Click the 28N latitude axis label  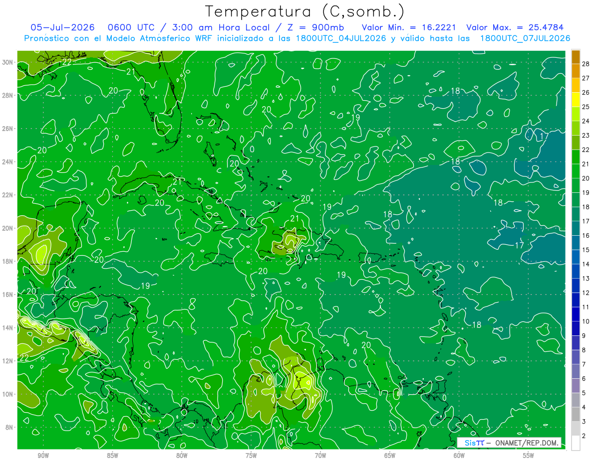point(8,95)
